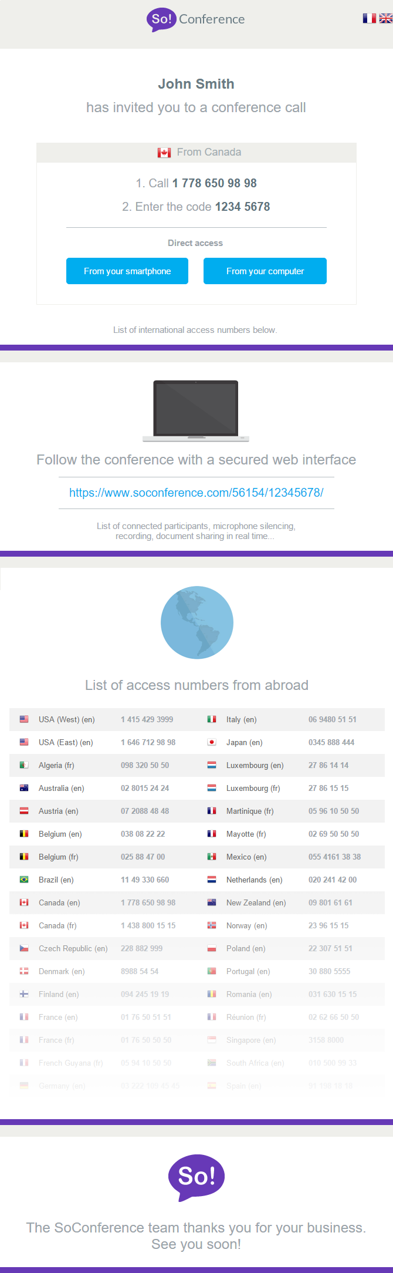Join via From your smartphone button
Image resolution: width=393 pixels, height=1273 pixels.
click(127, 271)
